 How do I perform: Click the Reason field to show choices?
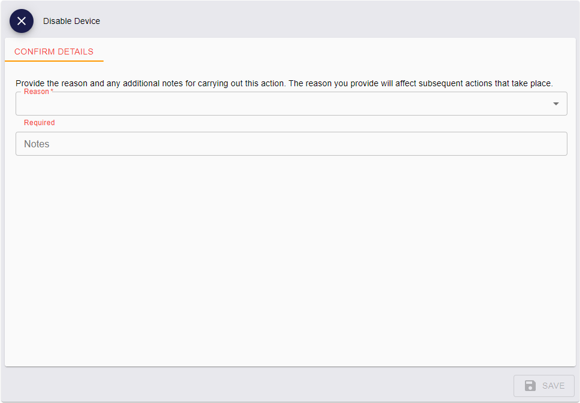point(291,104)
